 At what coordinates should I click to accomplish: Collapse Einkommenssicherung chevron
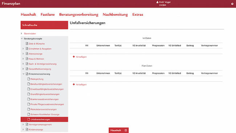(24, 74)
